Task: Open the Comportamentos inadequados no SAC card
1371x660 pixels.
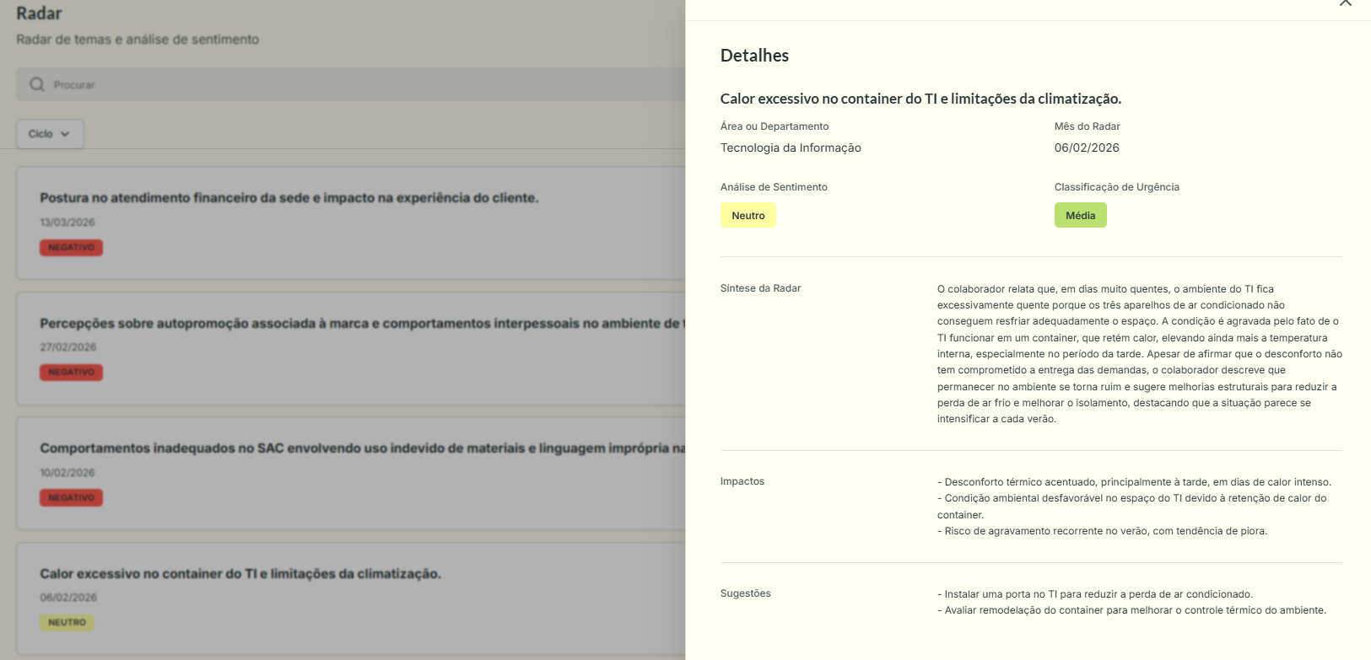Action: click(351, 473)
